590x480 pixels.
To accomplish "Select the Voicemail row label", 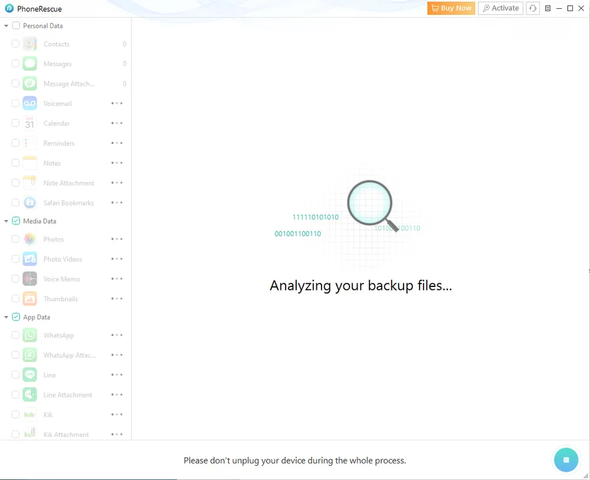I will (58, 103).
